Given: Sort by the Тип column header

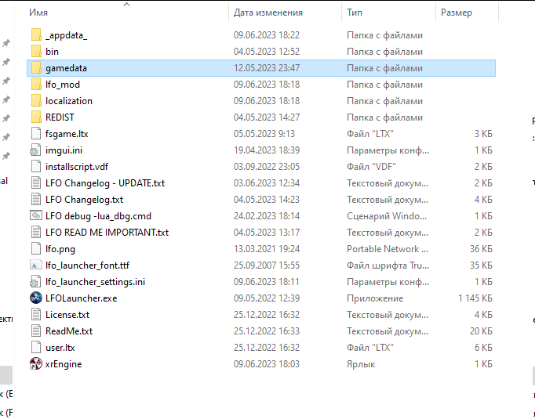Looking at the screenshot, I should coord(354,13).
